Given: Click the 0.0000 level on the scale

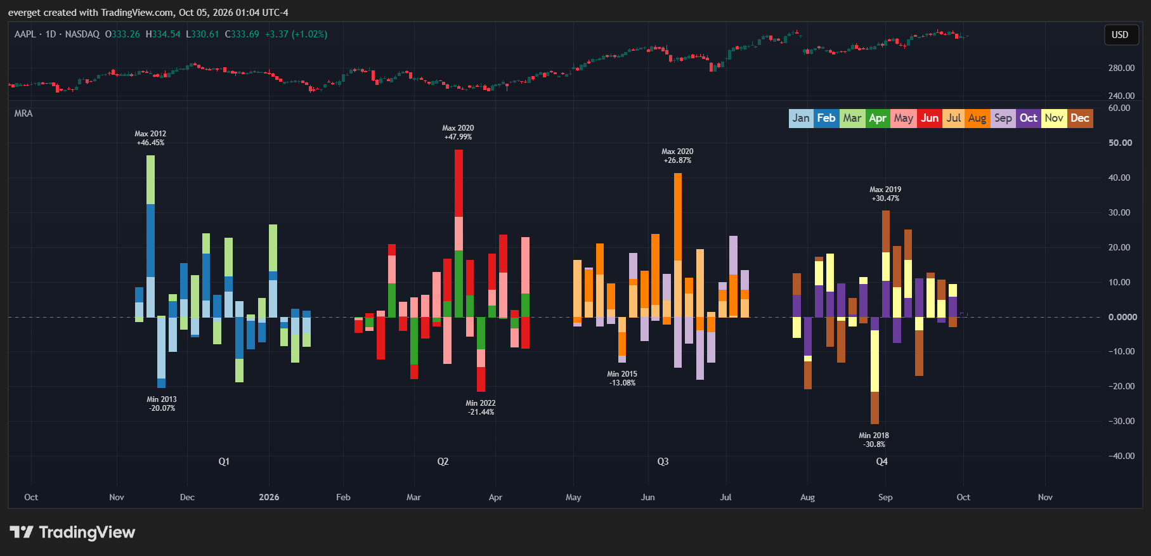Looking at the screenshot, I should [x=1122, y=317].
